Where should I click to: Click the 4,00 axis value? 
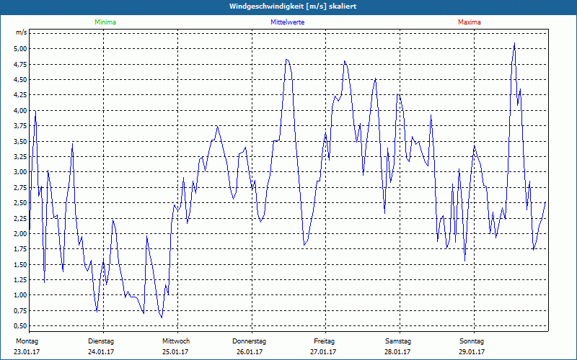pos(21,111)
